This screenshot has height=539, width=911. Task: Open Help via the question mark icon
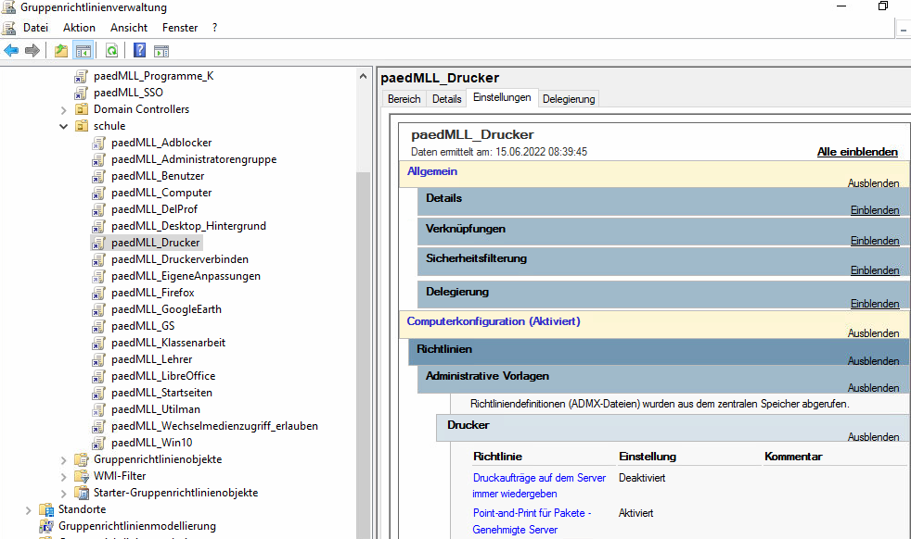coord(139,51)
